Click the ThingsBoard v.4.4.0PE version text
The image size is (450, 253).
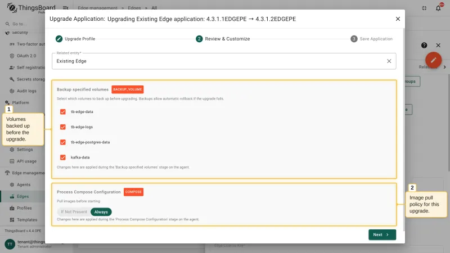(23, 231)
